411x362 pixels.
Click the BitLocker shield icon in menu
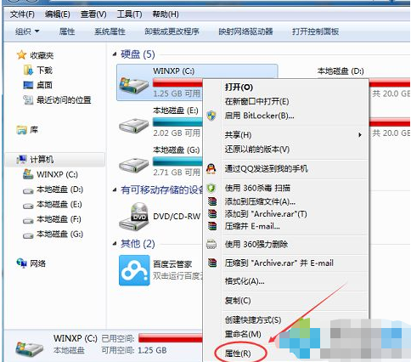click(211, 116)
